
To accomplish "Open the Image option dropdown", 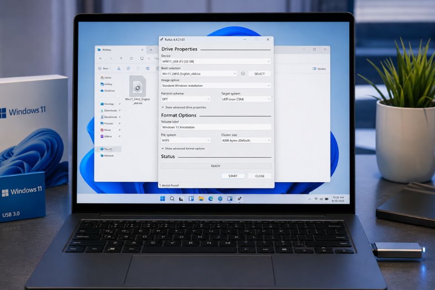I will (216, 86).
